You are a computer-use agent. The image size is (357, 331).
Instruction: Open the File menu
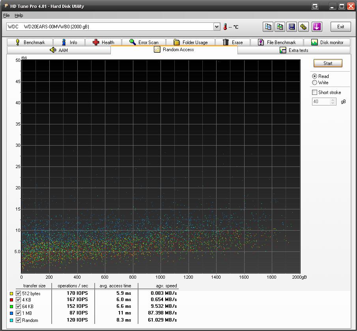tap(6, 15)
